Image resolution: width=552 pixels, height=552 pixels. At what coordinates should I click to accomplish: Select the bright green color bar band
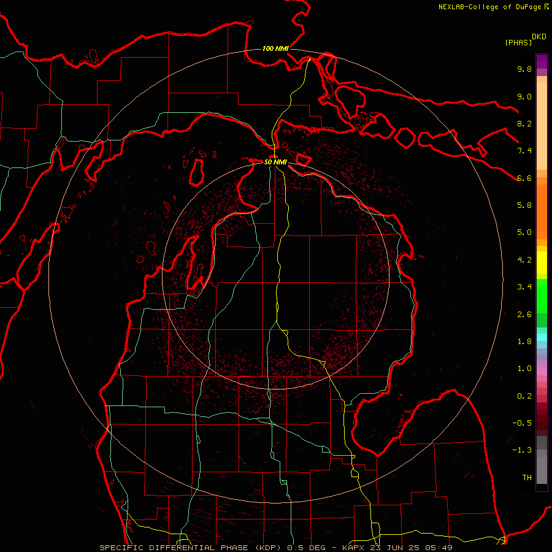[x=542, y=296]
